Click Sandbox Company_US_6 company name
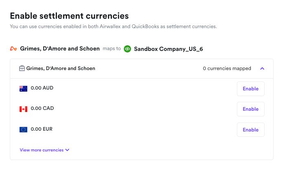Viewport: 287px width, 171px height. point(168,49)
